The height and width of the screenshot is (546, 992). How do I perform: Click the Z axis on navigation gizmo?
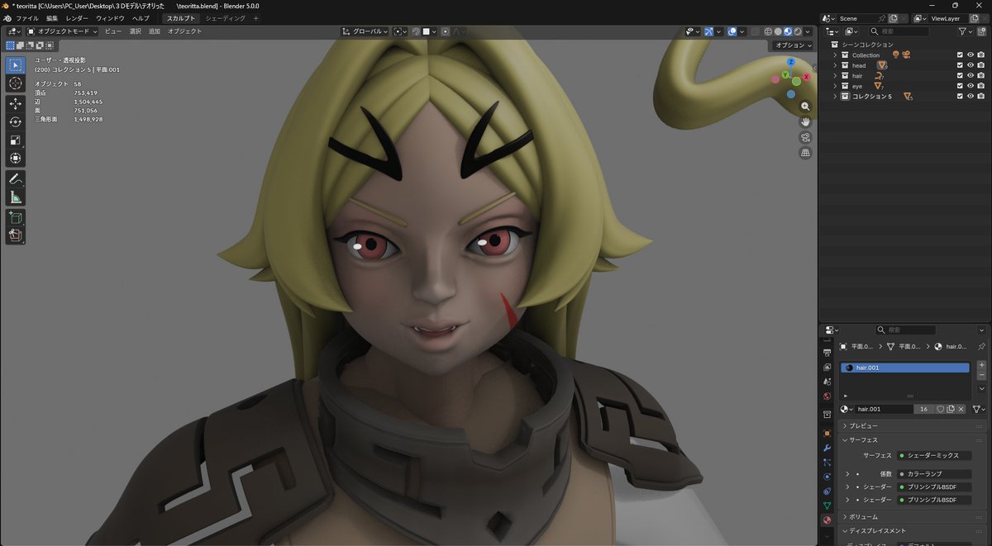click(x=791, y=62)
